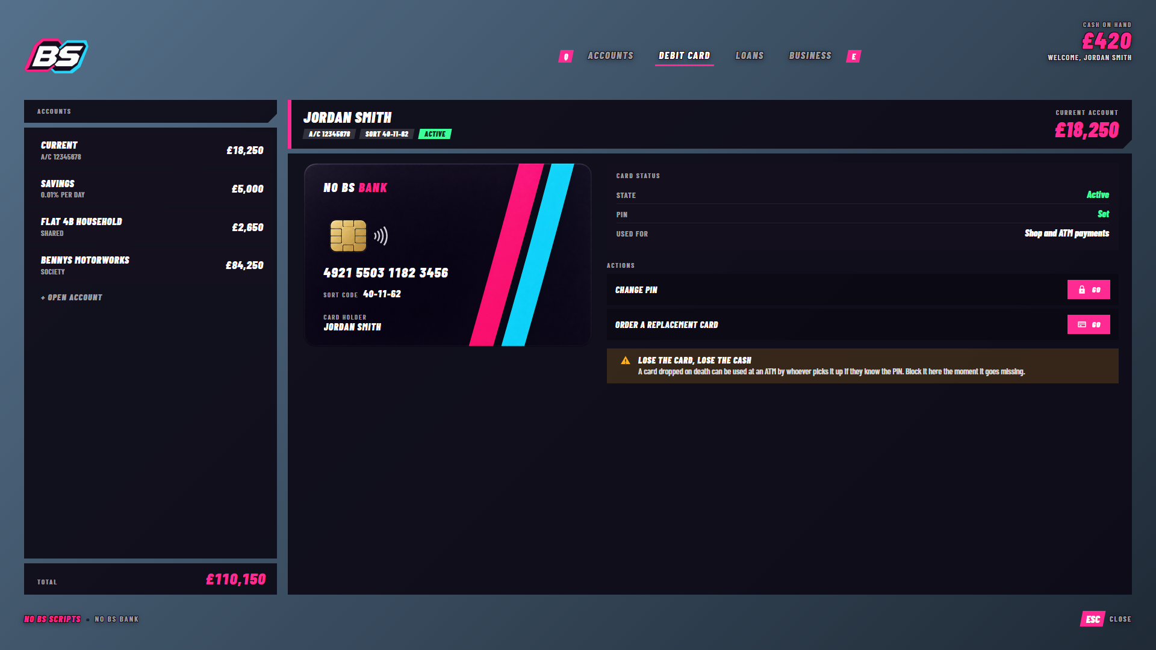Click the BS logo icon
This screenshot has height=650, width=1156.
click(57, 56)
